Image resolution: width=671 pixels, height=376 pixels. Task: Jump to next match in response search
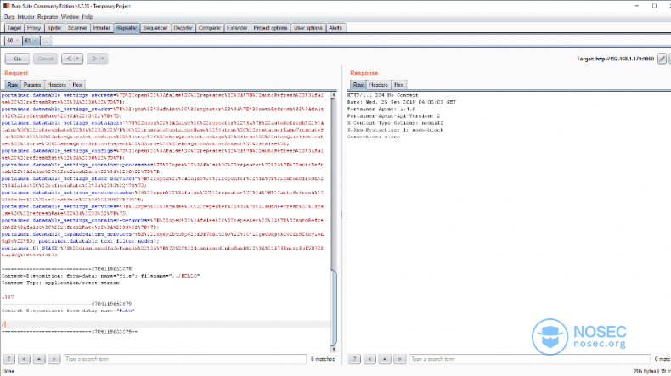(400, 359)
